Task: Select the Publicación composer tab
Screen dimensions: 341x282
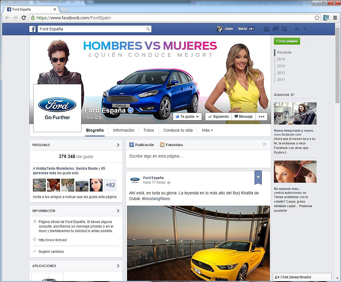Action: (142, 145)
